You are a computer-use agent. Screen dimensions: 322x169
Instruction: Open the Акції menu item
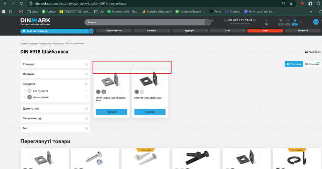coord(265,31)
